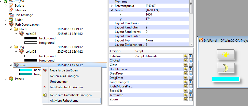Click property list scrollbar down arrow
The width and height of the screenshot is (248, 106).
(191, 44)
